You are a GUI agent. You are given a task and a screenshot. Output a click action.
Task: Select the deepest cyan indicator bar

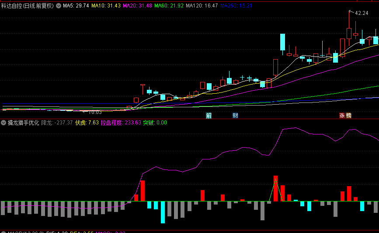[x=163, y=212]
